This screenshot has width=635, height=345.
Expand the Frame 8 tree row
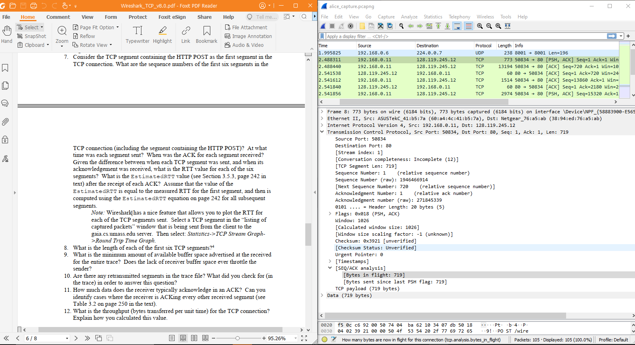pyautogui.click(x=322, y=112)
